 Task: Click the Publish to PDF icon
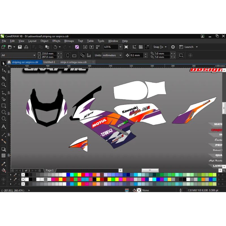98,47
